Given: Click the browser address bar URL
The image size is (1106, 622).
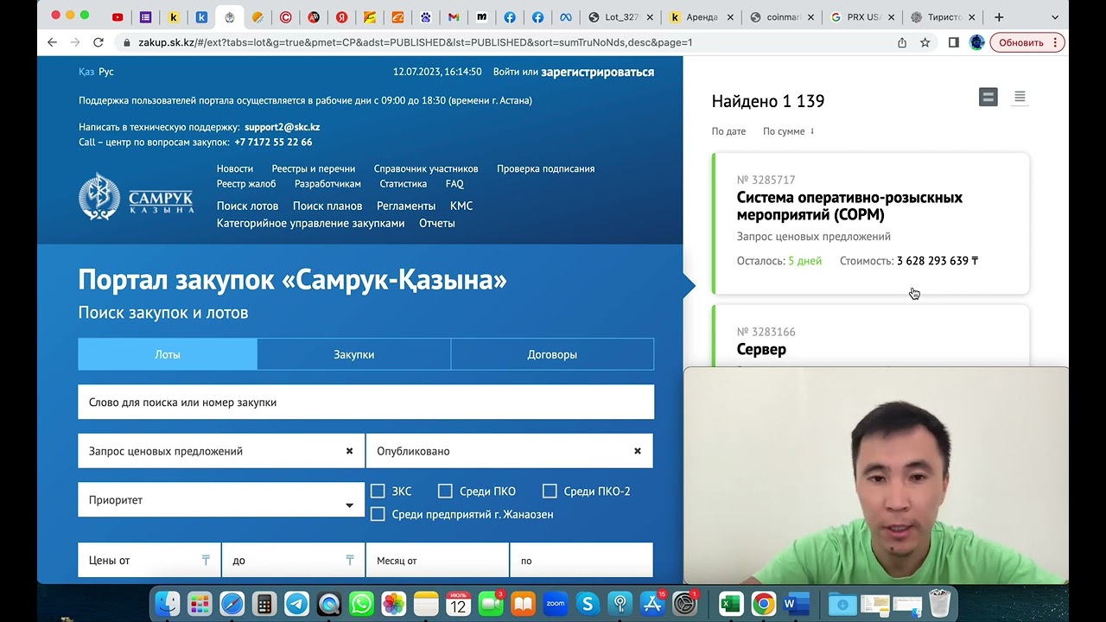Looking at the screenshot, I should tap(415, 42).
